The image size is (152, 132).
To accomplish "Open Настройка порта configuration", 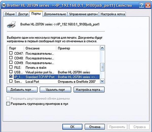I will tap(89, 90).
